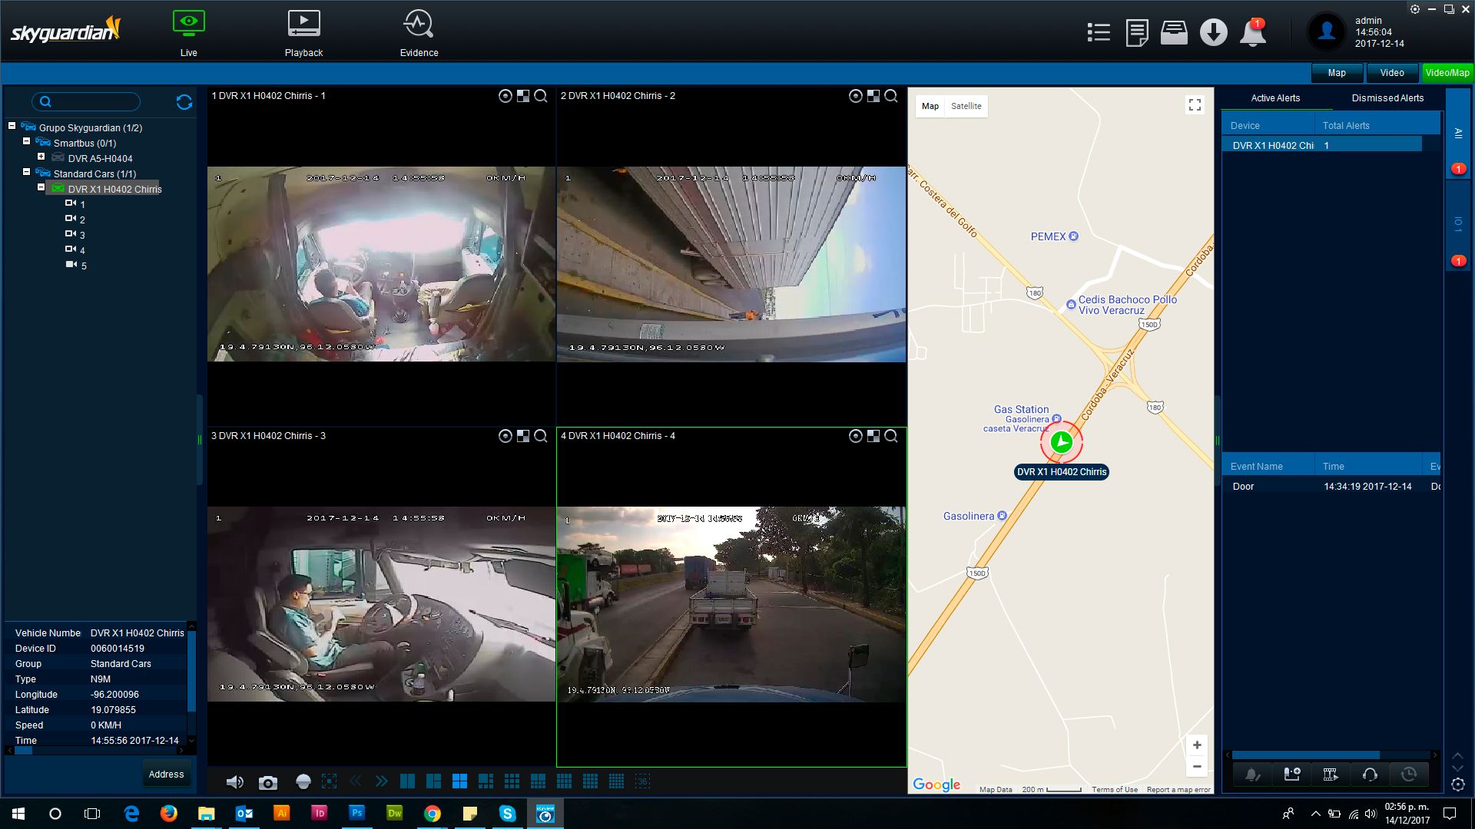The image size is (1475, 829).
Task: Click the headset intercom icon
Action: tap(1369, 775)
